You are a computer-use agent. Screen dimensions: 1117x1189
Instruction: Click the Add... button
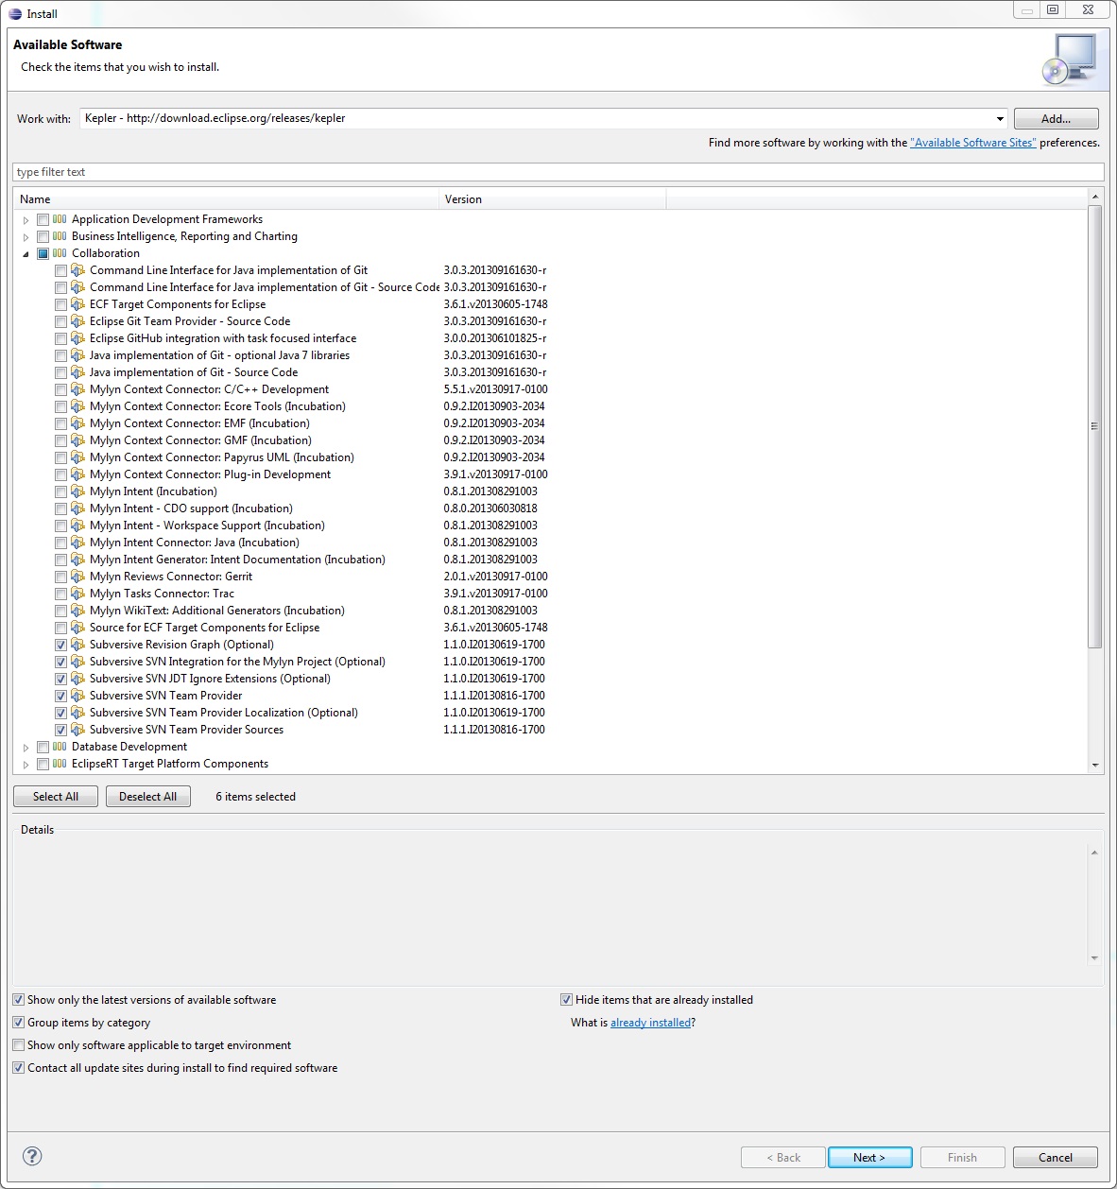(x=1056, y=119)
